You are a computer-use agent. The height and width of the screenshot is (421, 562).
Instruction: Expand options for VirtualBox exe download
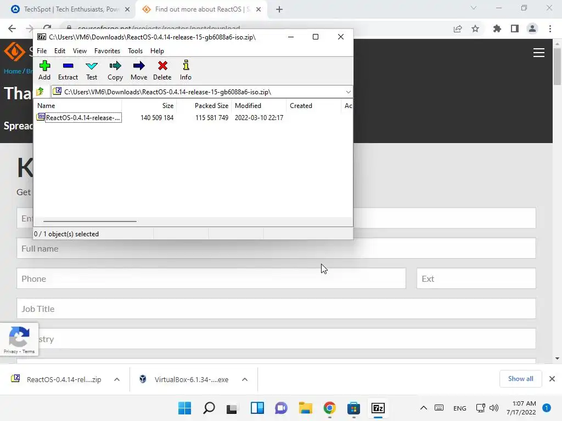click(x=245, y=379)
